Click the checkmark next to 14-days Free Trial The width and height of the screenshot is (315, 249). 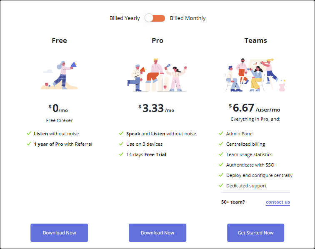click(121, 154)
